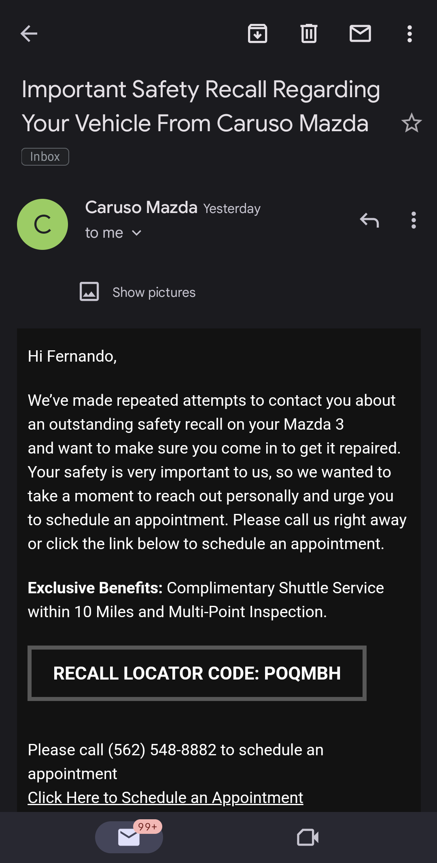Tap Show pictures text
The height and width of the screenshot is (863, 437).
coord(154,292)
